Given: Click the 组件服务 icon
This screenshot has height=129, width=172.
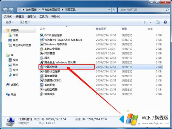Looking at the screenshot, I should (42, 94).
